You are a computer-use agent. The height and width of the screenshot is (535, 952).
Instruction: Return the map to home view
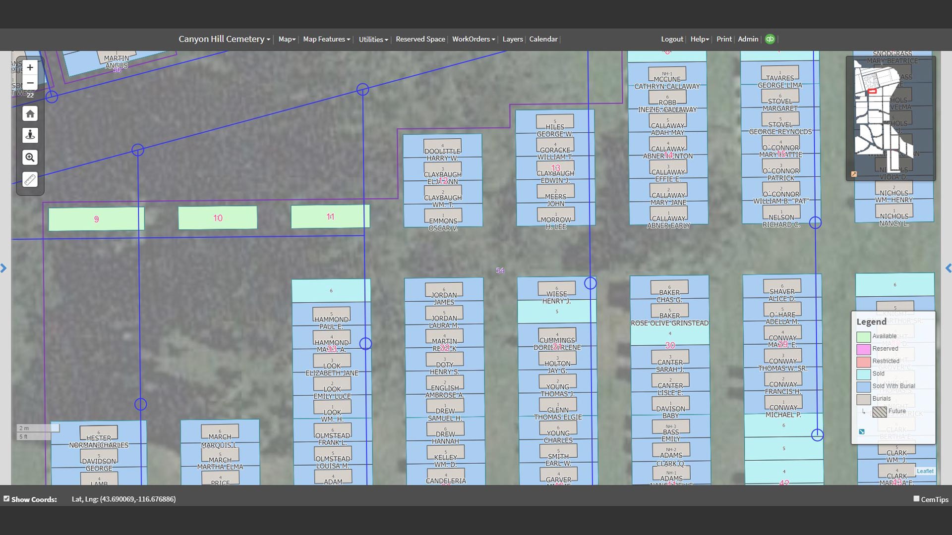tap(30, 114)
